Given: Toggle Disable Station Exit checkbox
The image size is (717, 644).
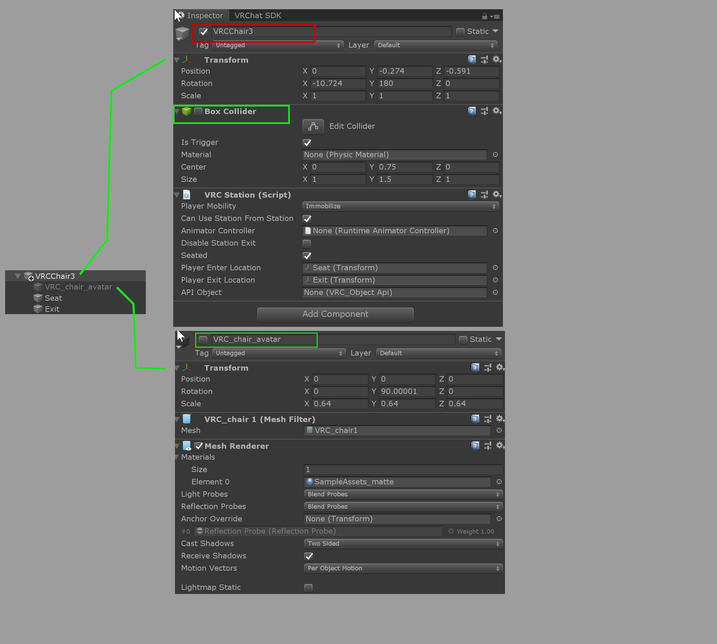Looking at the screenshot, I should click(307, 244).
